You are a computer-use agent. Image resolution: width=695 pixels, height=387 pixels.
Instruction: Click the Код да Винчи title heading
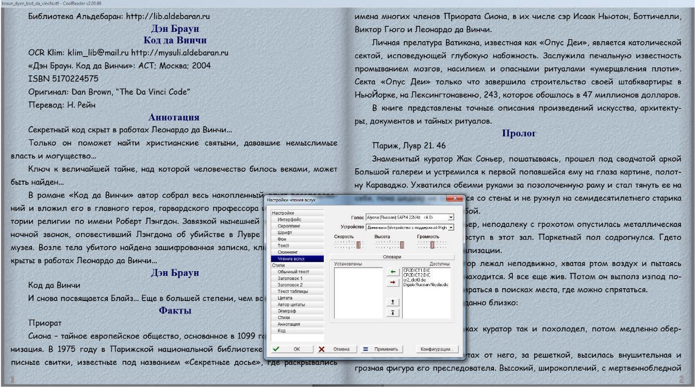tap(175, 40)
